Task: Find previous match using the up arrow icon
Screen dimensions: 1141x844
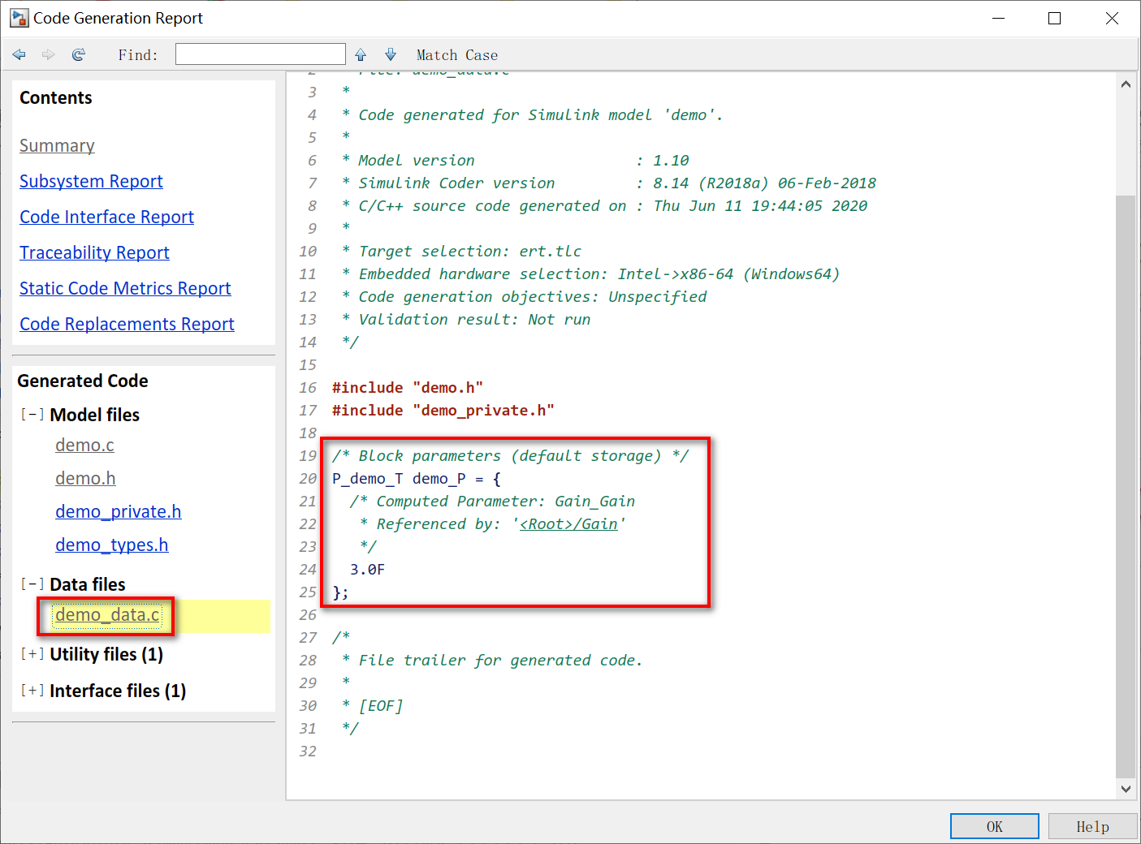Action: pyautogui.click(x=360, y=54)
